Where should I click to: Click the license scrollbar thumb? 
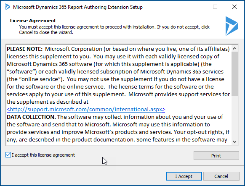(234, 73)
